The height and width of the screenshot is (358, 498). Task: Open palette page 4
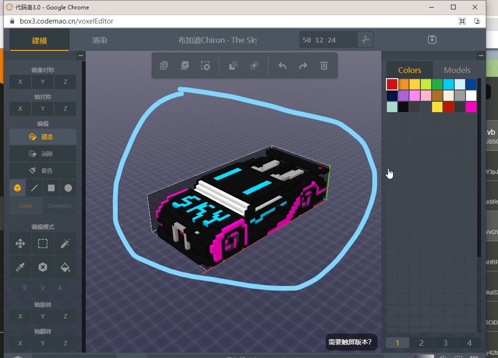[x=469, y=343]
